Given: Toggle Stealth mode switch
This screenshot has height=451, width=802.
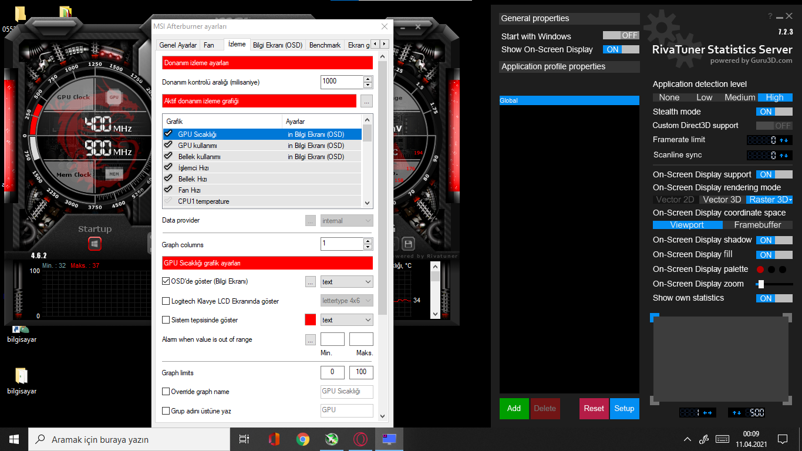Looking at the screenshot, I should point(774,112).
